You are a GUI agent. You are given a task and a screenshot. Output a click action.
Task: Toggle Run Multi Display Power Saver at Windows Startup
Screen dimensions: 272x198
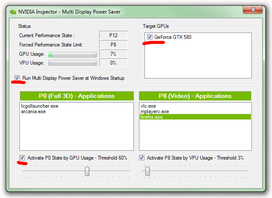pos(17,78)
